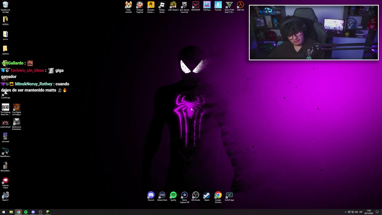The width and height of the screenshot is (382, 215).
Task: Switch to OBS Studio in taskbar
Action: click(40, 212)
